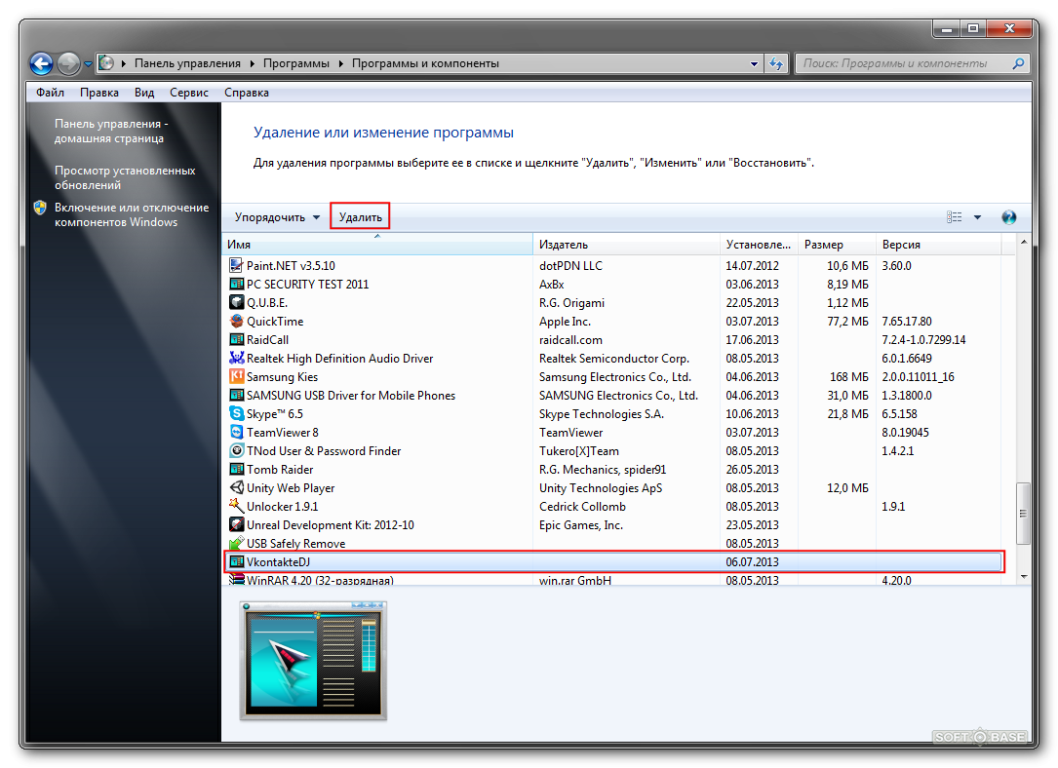The height and width of the screenshot is (768, 1058).
Task: Expand the arrow after Программы breadcrumb
Action: coord(340,63)
